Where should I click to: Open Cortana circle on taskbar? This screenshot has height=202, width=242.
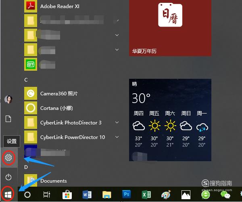coord(27,195)
